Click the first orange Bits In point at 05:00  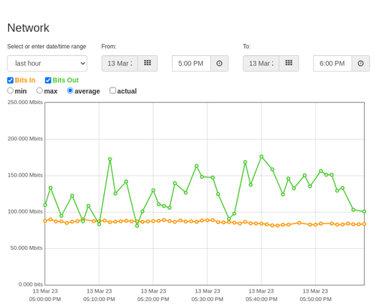[x=45, y=221]
